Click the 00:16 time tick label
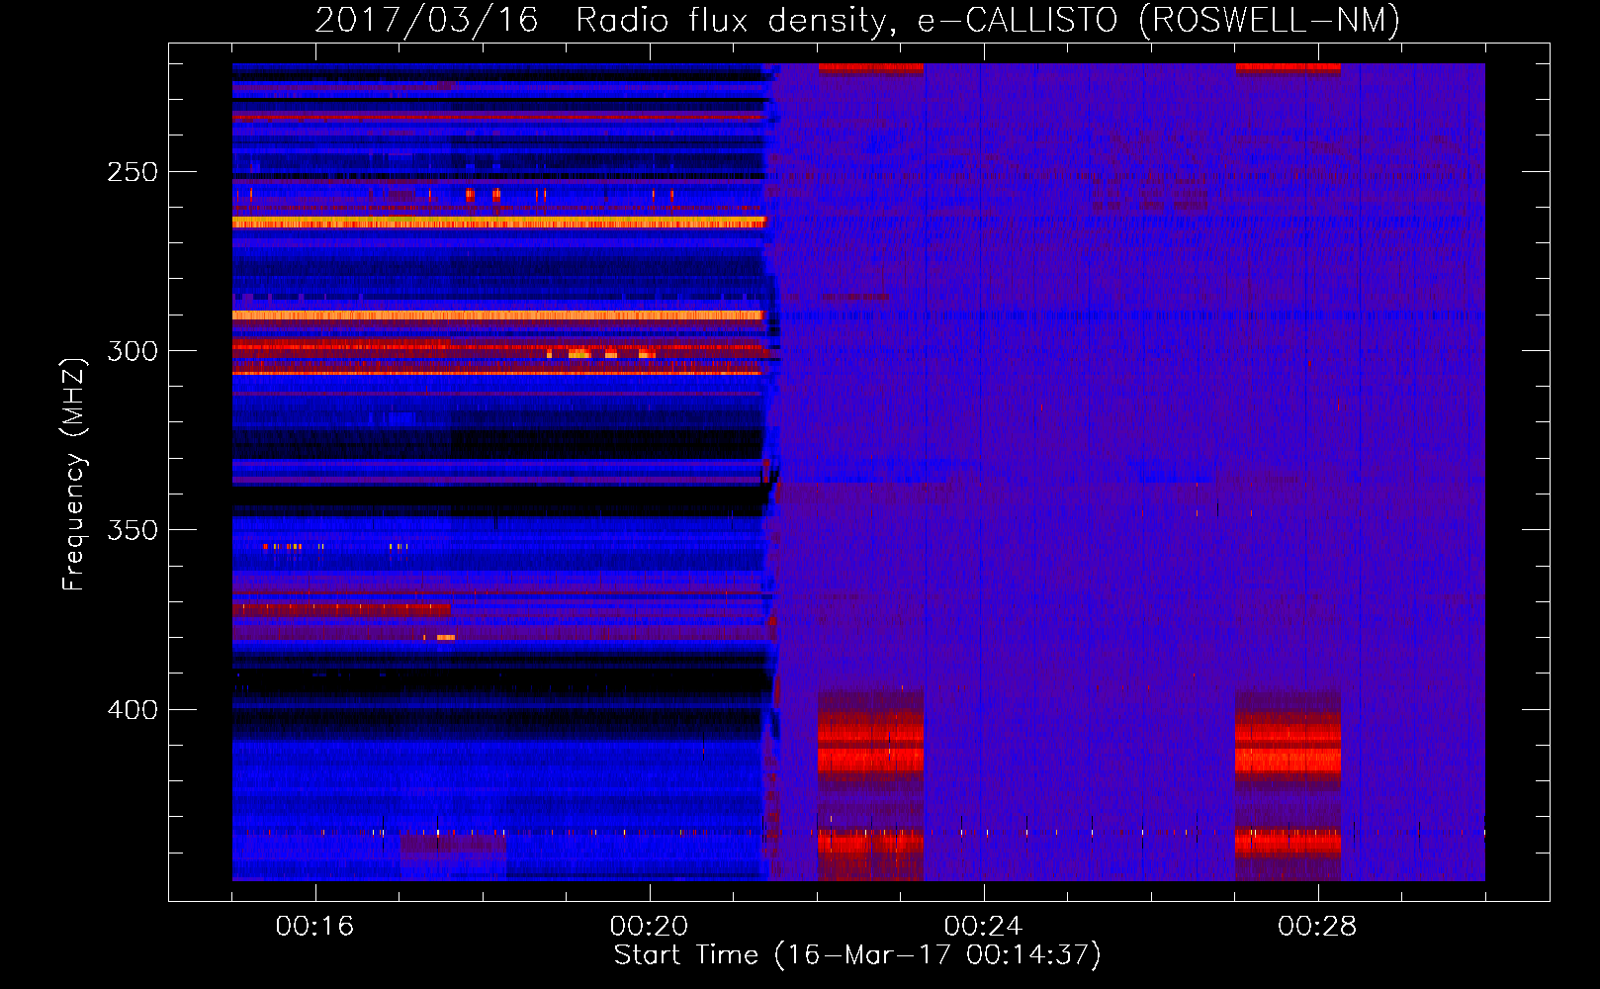 (314, 927)
